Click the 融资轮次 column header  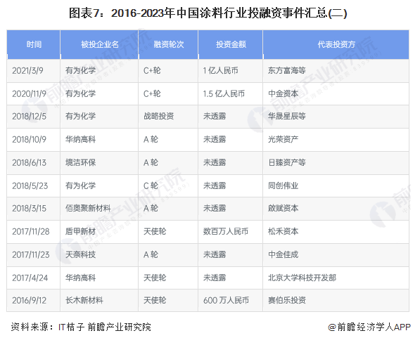click(168, 44)
